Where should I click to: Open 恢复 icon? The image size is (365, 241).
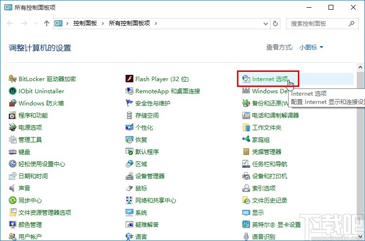pyautogui.click(x=129, y=139)
